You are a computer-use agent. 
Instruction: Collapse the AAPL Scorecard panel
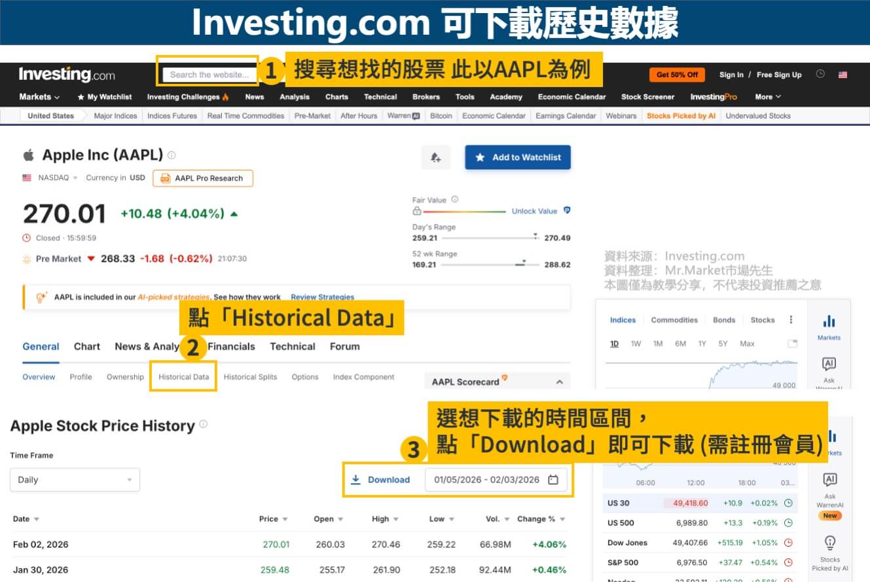coord(559,380)
